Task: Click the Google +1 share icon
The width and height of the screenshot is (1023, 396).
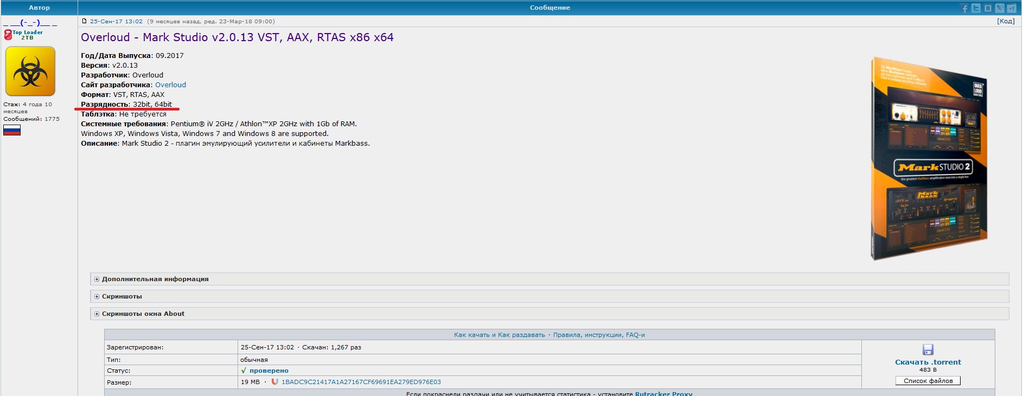Action: (x=1012, y=8)
